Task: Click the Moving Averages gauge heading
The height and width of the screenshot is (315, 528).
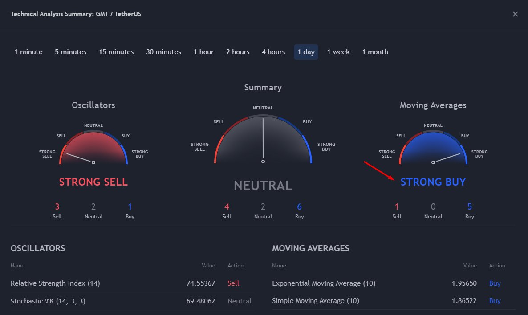Action: pyautogui.click(x=433, y=105)
